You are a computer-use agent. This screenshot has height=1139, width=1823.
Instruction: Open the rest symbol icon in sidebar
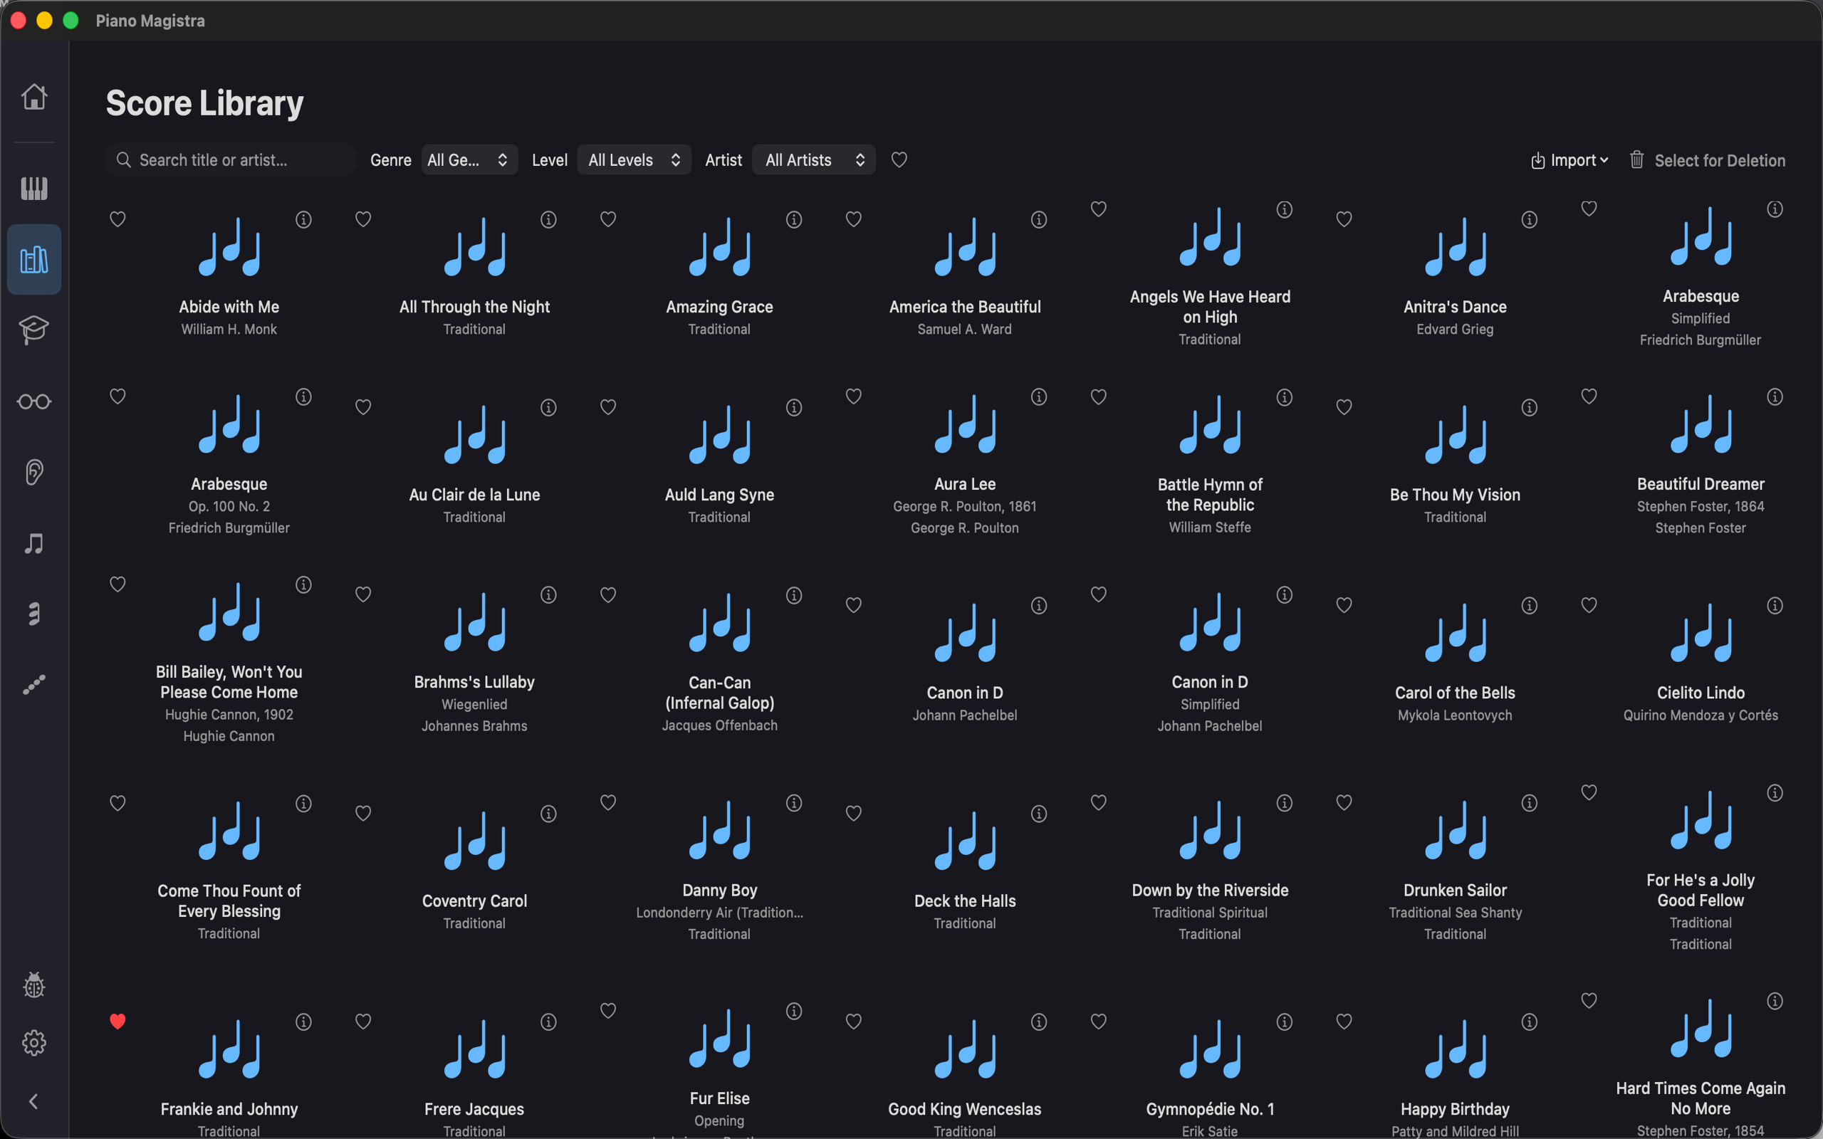pos(34,614)
